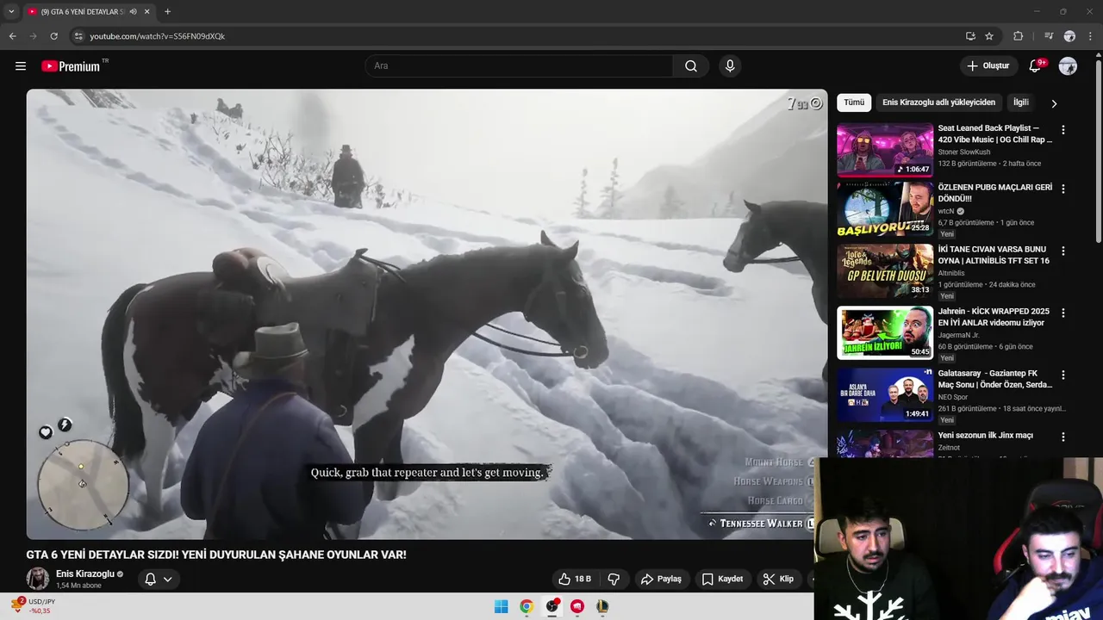Click the Ara search input field
Image resolution: width=1103 pixels, height=620 pixels.
click(x=519, y=66)
